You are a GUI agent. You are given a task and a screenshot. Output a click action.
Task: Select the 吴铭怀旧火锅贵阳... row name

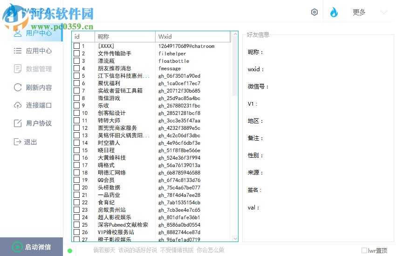[124, 135]
